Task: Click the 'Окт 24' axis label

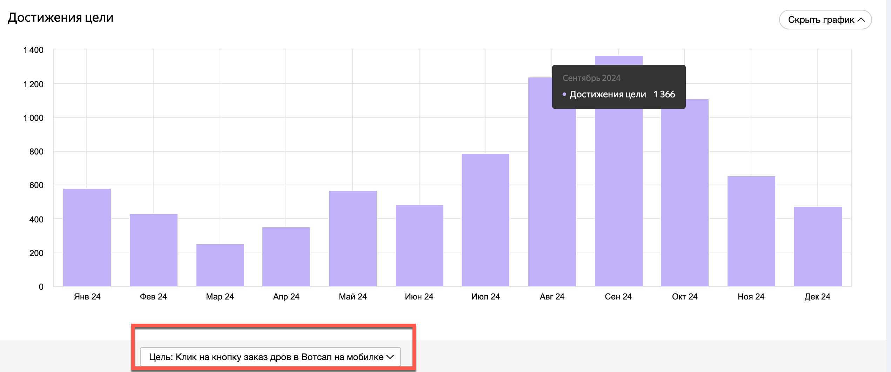Action: pos(685,297)
